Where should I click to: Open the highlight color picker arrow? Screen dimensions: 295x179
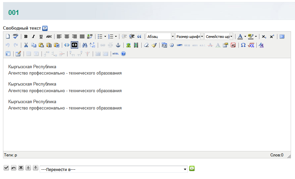click(256, 36)
